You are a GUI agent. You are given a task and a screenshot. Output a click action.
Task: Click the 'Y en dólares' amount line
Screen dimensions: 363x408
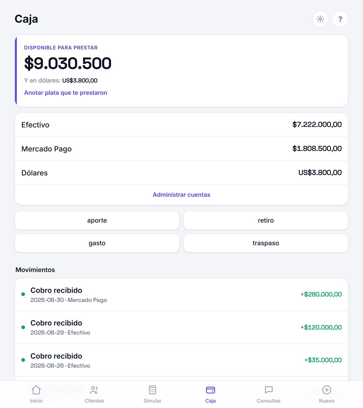(x=61, y=80)
